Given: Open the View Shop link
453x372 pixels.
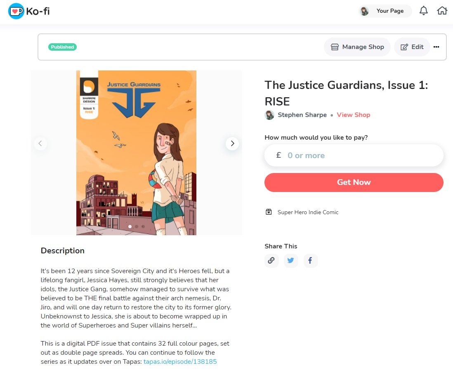Looking at the screenshot, I should click(353, 115).
